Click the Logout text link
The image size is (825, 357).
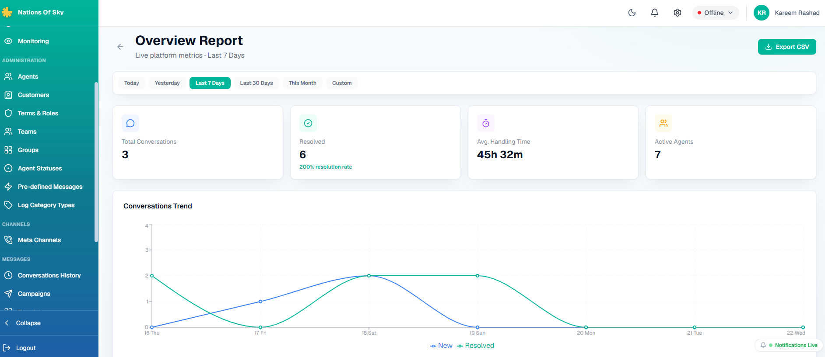[26, 348]
